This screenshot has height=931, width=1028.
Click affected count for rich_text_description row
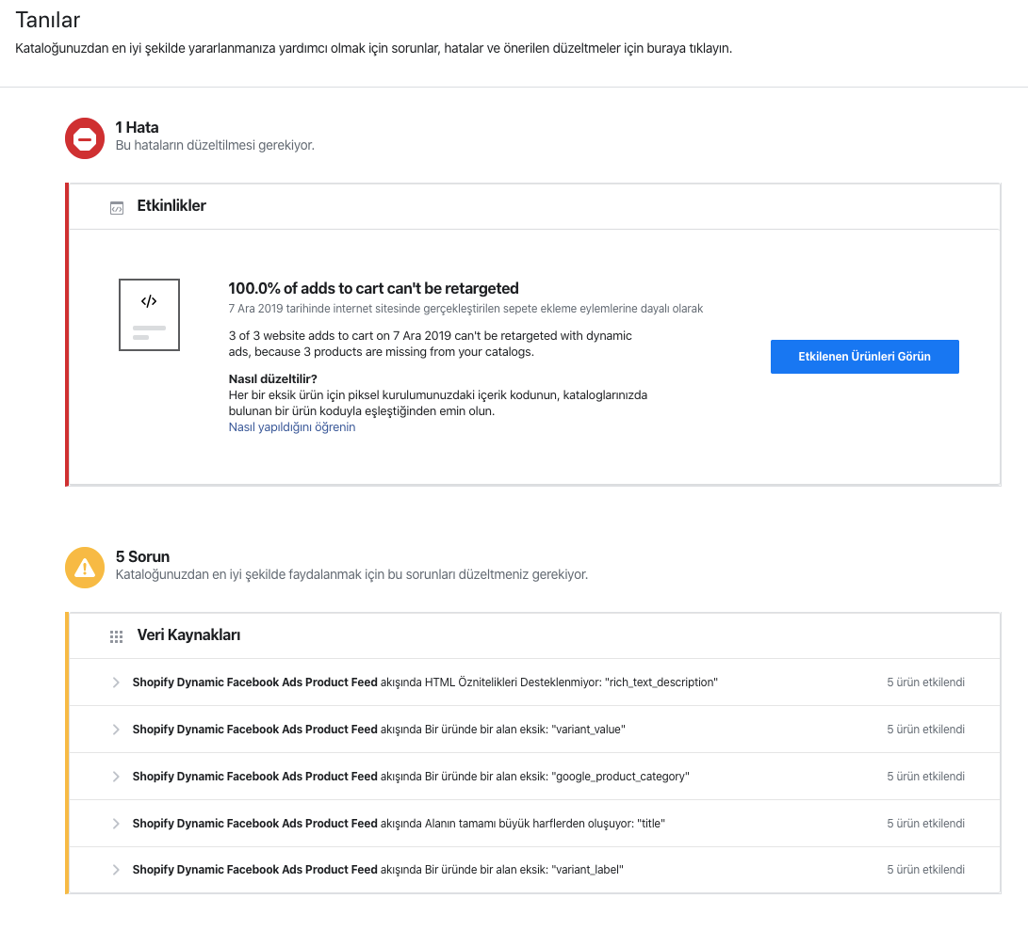click(925, 682)
